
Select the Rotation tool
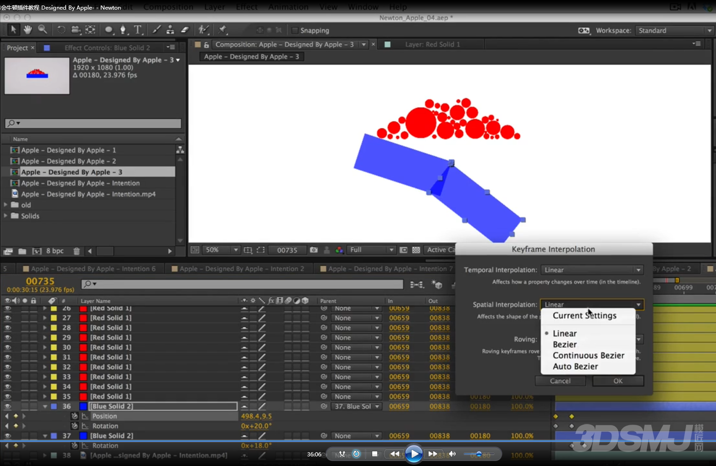click(61, 30)
